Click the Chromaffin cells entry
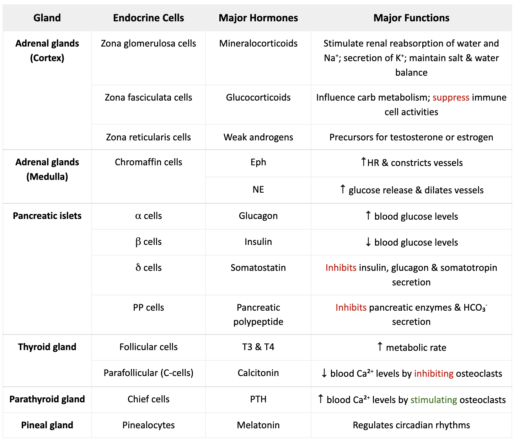519x445 pixels. click(x=148, y=162)
